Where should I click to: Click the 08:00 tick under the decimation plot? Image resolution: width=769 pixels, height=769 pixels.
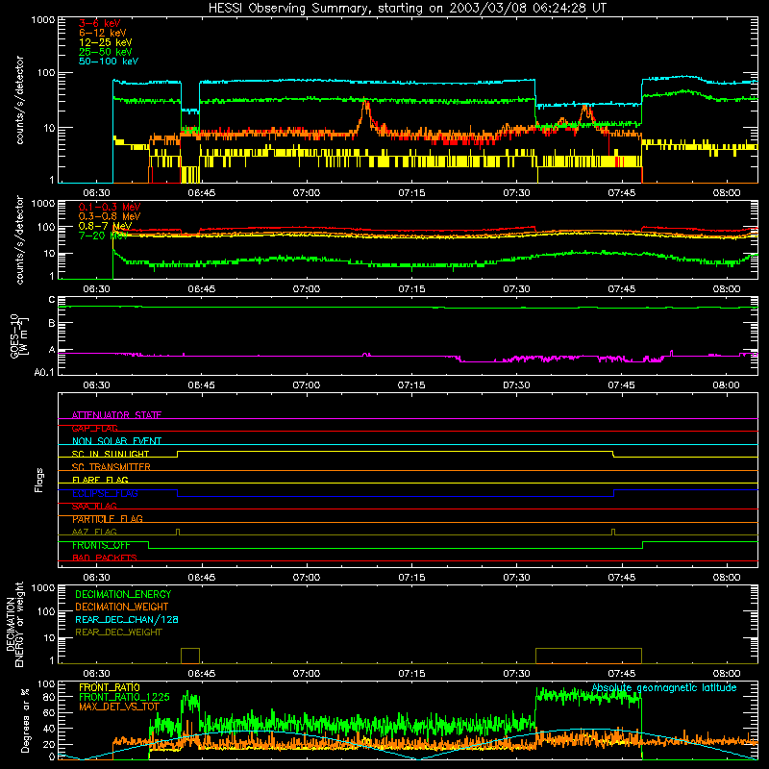pos(727,674)
